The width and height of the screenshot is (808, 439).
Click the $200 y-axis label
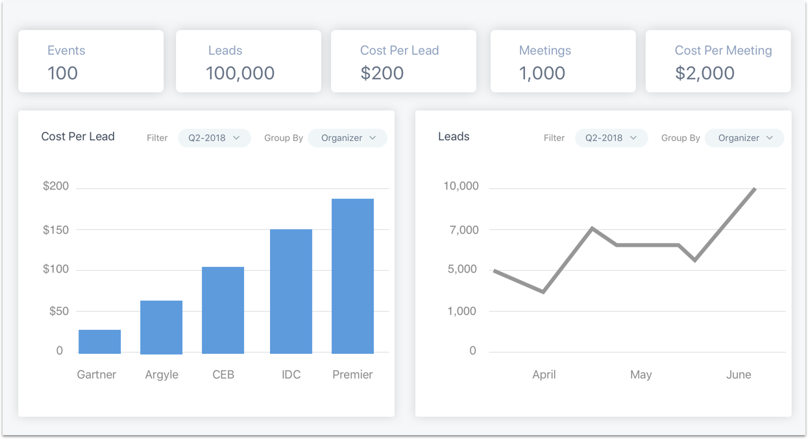[x=56, y=186]
